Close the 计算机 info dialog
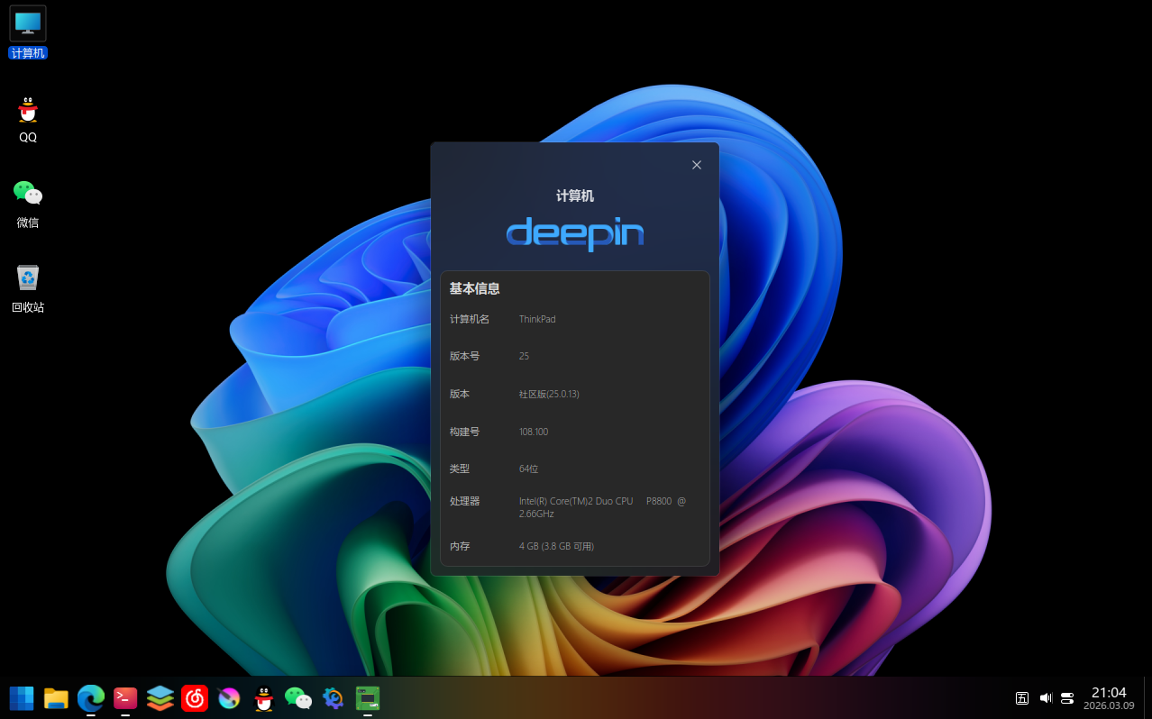This screenshot has width=1152, height=719. click(x=697, y=165)
